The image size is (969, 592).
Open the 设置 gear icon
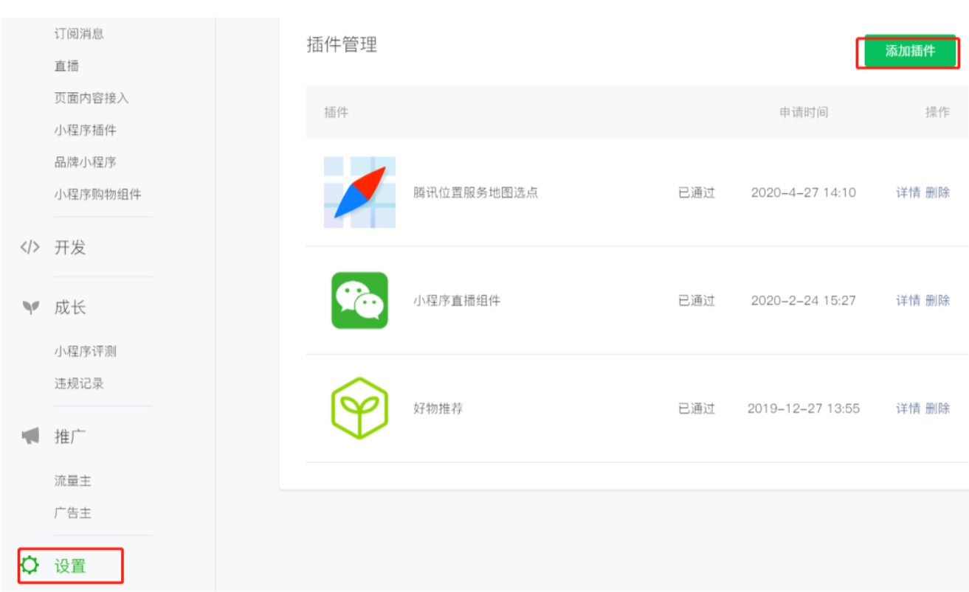click(x=30, y=565)
